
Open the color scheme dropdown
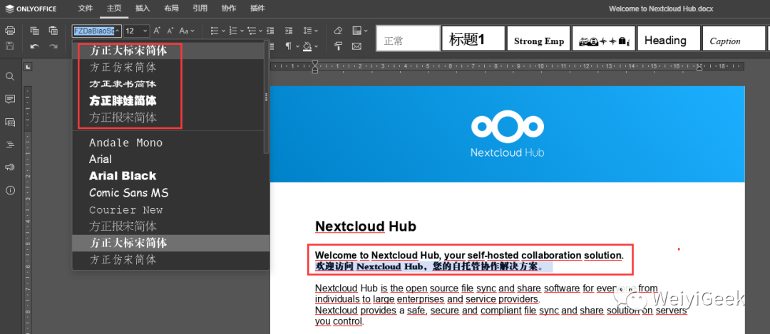tap(360, 31)
